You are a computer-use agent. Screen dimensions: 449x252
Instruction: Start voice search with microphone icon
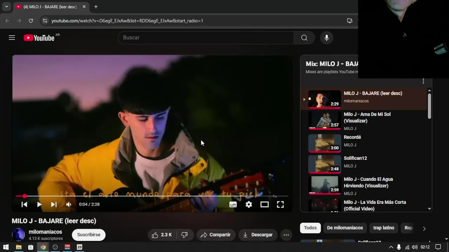(x=327, y=37)
